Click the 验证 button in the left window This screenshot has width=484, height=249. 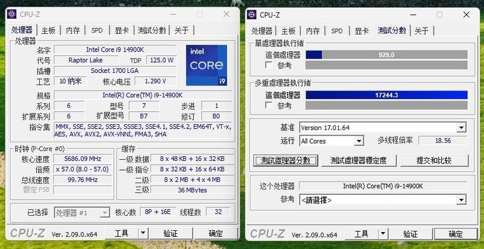coord(171,233)
